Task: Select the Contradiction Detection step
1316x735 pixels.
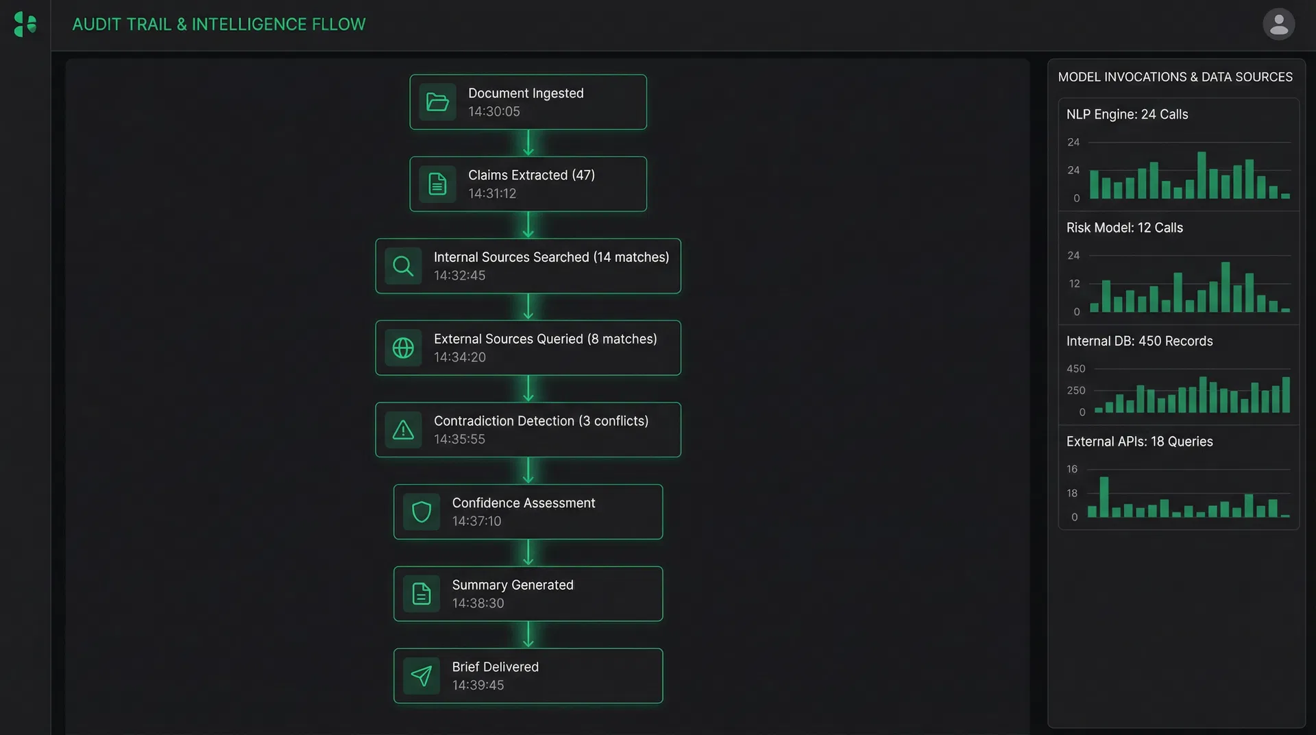Action: click(x=528, y=430)
